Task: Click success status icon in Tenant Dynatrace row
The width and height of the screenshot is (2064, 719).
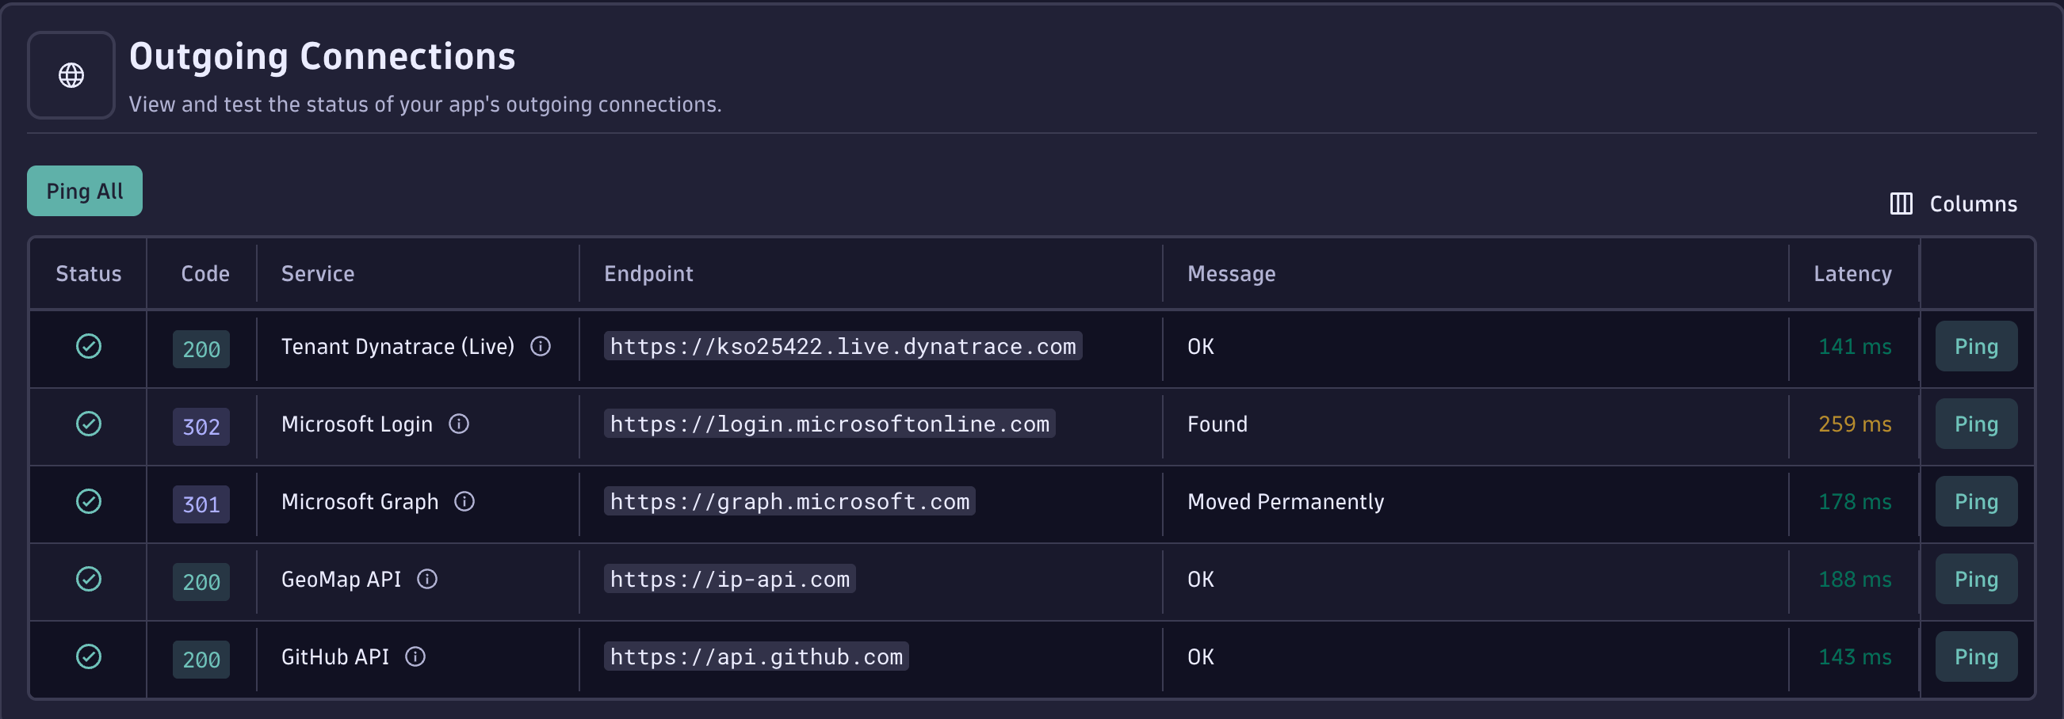Action: tap(88, 346)
